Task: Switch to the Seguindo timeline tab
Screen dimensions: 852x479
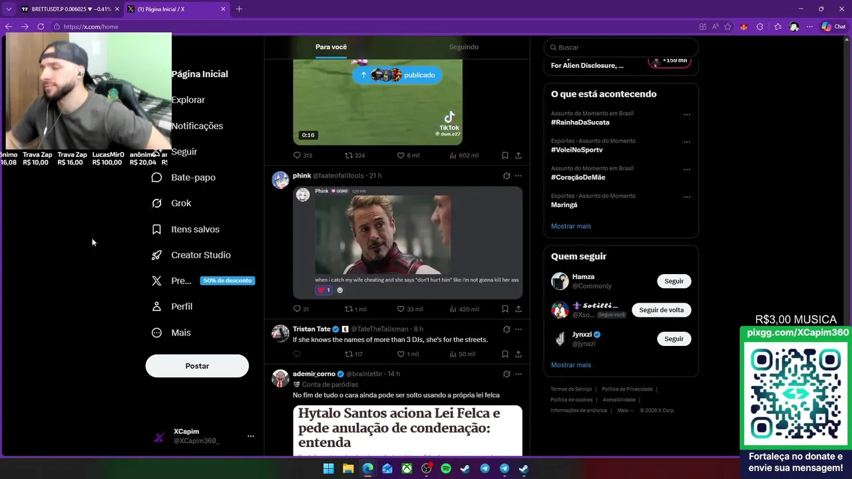Action: pyautogui.click(x=463, y=47)
